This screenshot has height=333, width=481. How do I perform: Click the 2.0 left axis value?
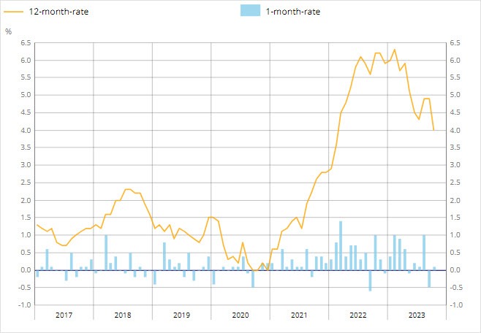tap(26, 201)
